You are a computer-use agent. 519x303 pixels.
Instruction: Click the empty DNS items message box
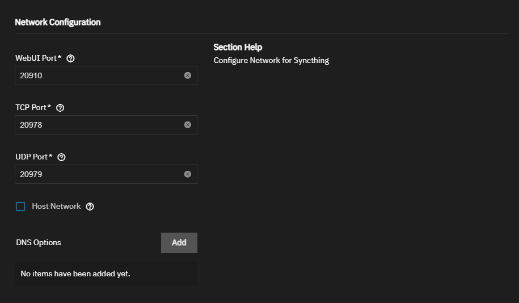[106, 274]
